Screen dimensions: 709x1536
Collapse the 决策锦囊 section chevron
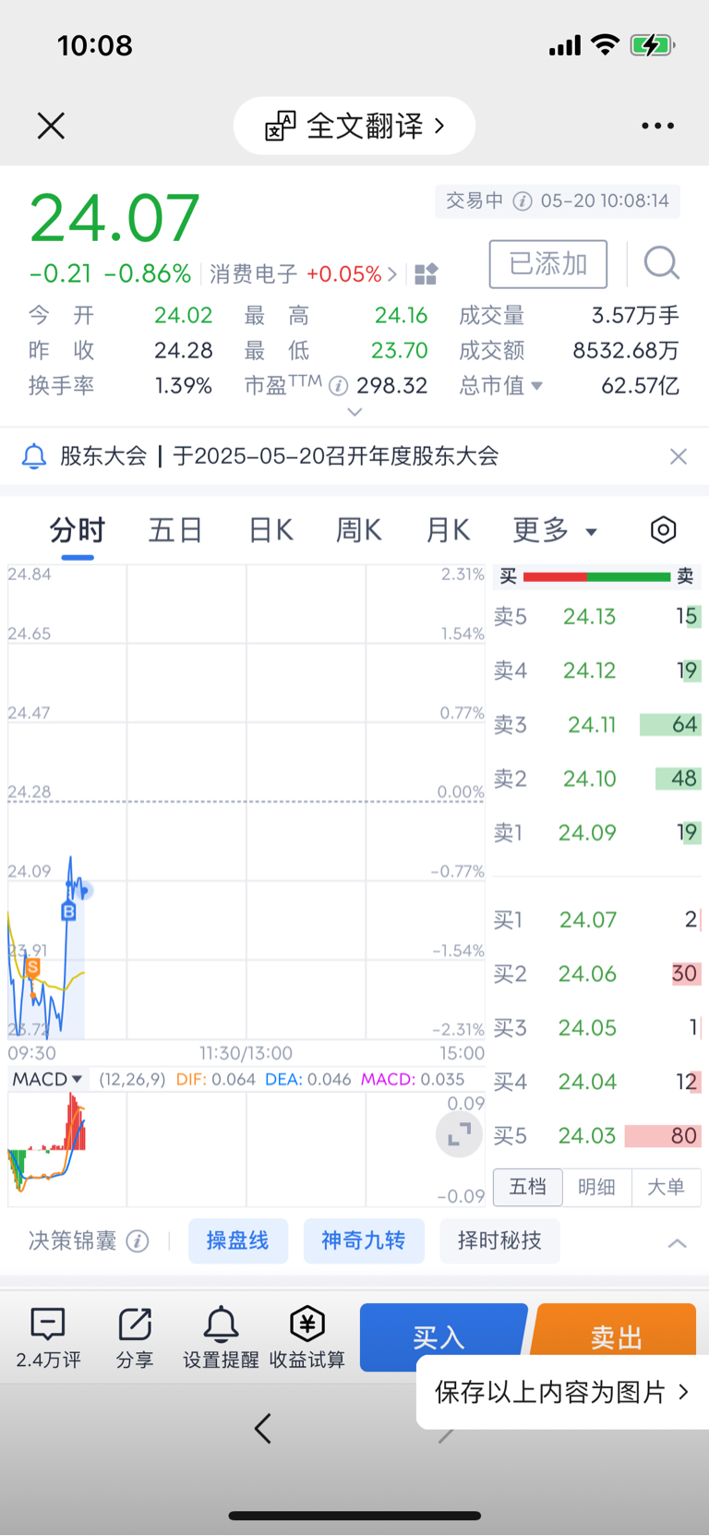(x=677, y=1242)
